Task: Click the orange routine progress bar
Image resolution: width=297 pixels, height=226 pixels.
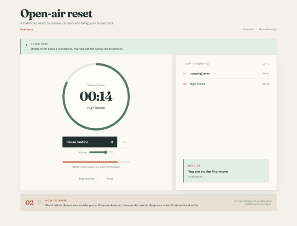Action: (x=96, y=162)
